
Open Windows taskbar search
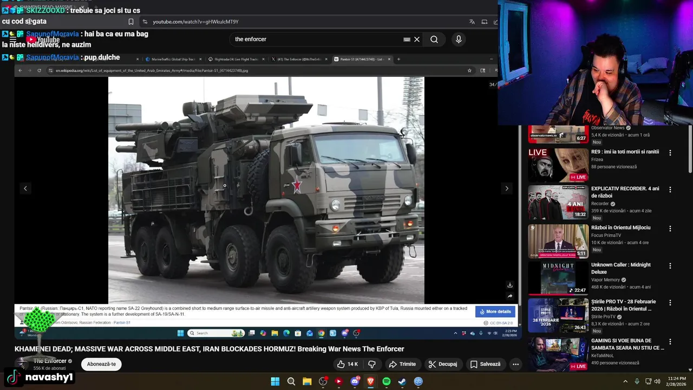click(x=291, y=381)
